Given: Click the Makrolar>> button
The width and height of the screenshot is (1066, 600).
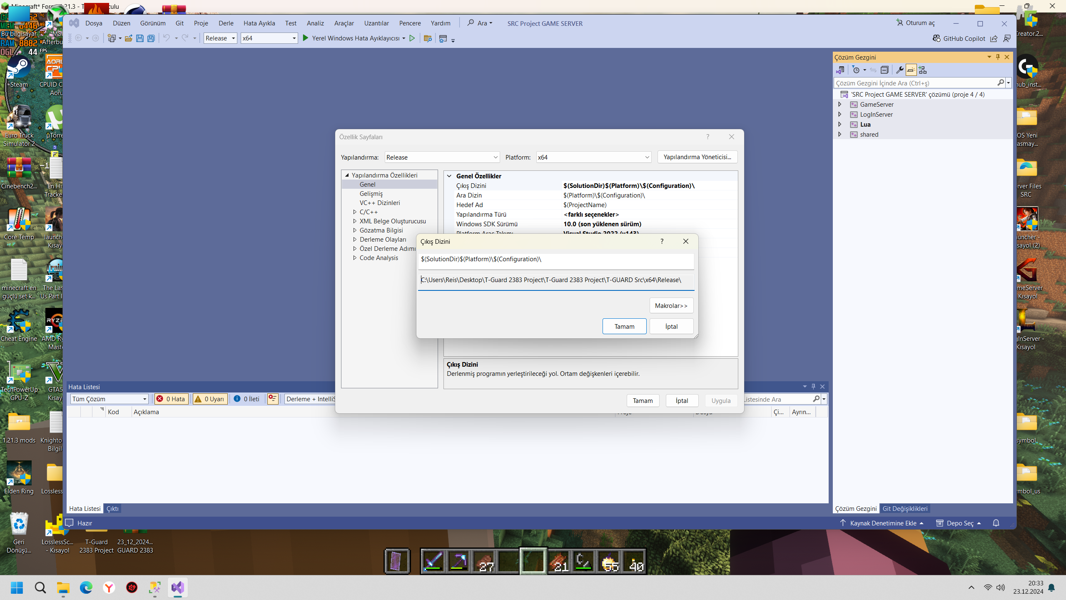Looking at the screenshot, I should coord(671,305).
